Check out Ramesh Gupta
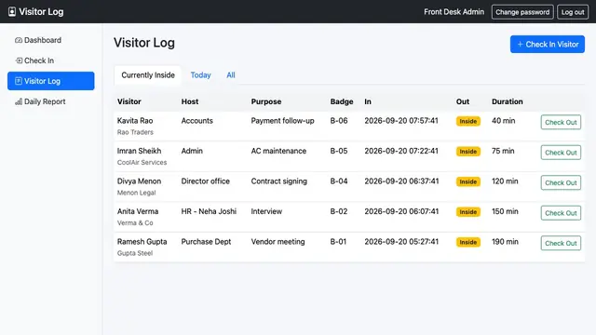Screen dimensions: 596x335 [561, 243]
